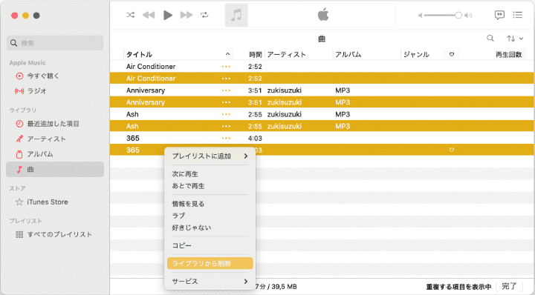Click the music note artwork placeholder
Screen dimensions: 535x295
click(x=236, y=16)
